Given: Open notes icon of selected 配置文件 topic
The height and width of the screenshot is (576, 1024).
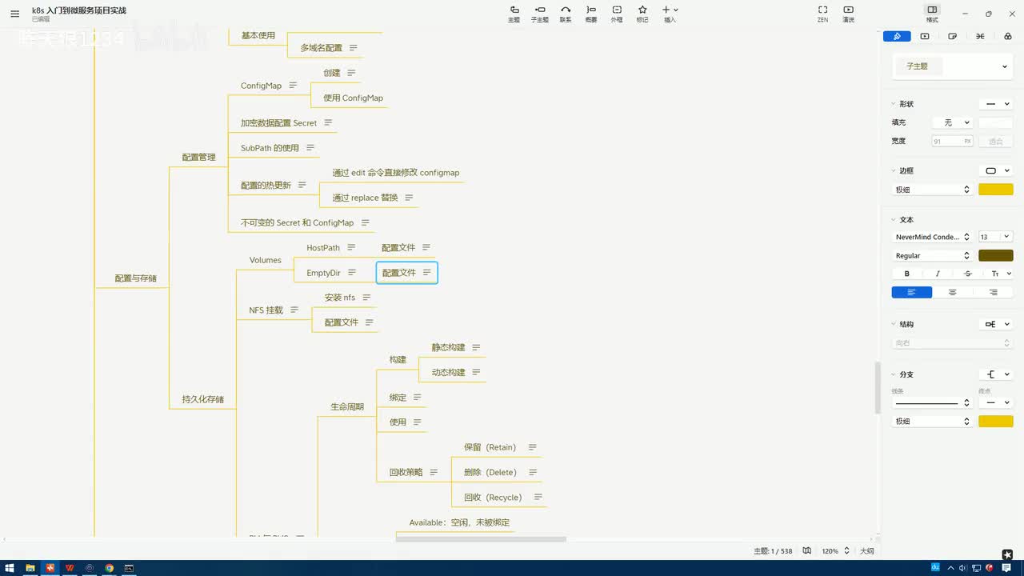Looking at the screenshot, I should click(426, 273).
